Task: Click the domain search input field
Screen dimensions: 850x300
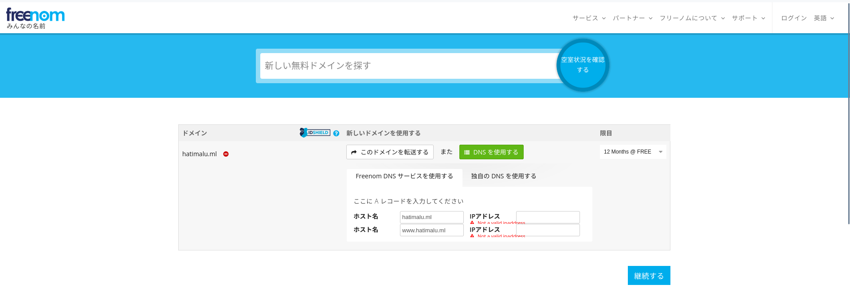Action: [x=409, y=66]
